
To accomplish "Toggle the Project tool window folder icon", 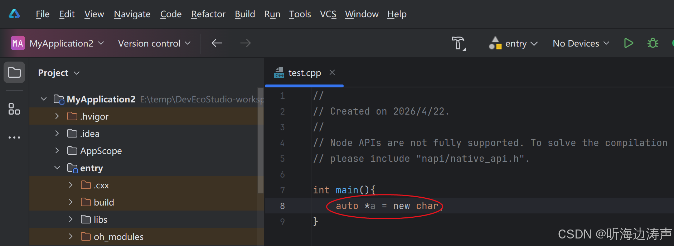I will click(14, 72).
